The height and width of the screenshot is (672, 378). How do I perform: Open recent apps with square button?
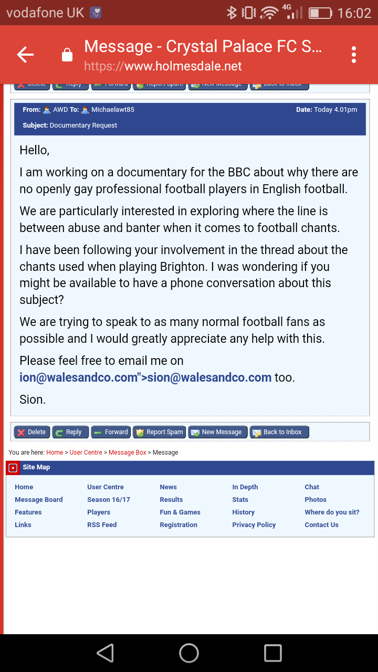(x=272, y=653)
